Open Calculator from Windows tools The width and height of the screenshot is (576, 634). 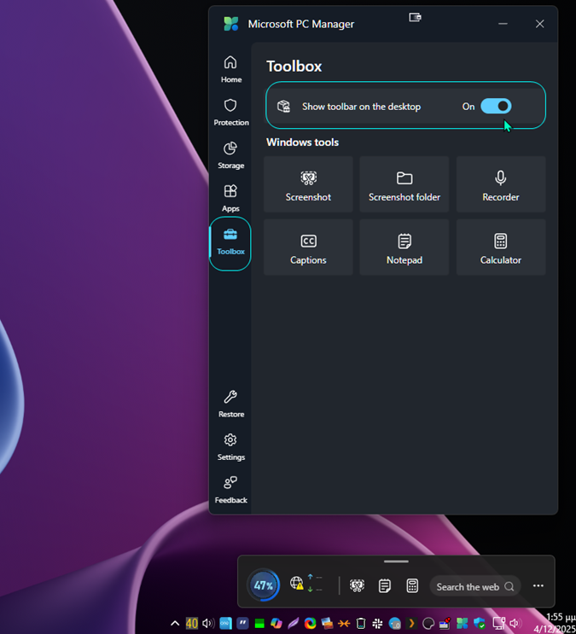click(x=501, y=247)
